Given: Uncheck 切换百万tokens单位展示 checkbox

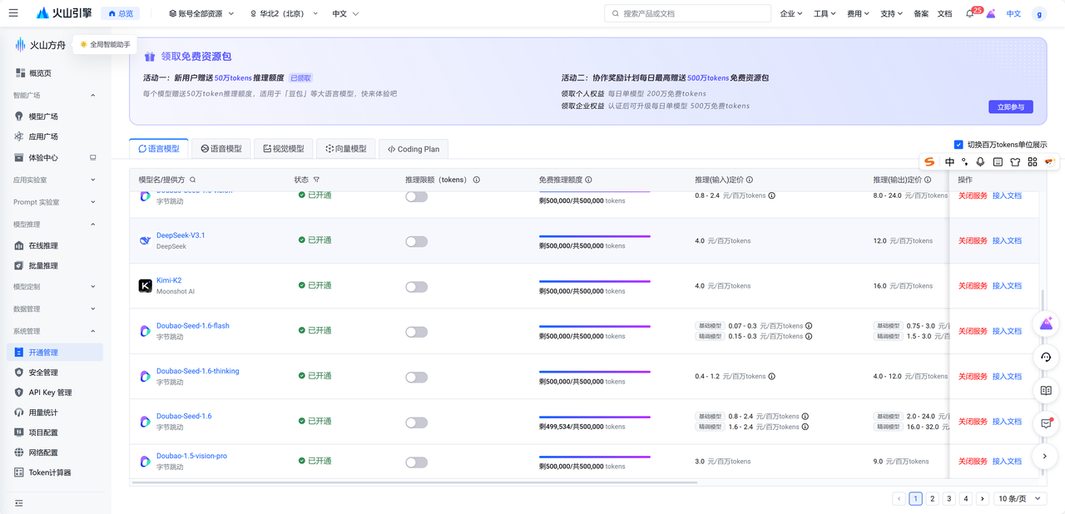Looking at the screenshot, I should tap(958, 145).
